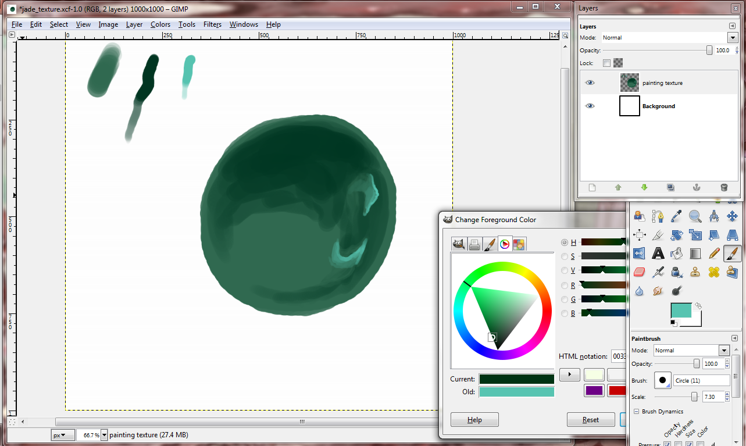This screenshot has height=446, width=746.
Task: Click the Reset button in color dialog
Action: pyautogui.click(x=591, y=420)
